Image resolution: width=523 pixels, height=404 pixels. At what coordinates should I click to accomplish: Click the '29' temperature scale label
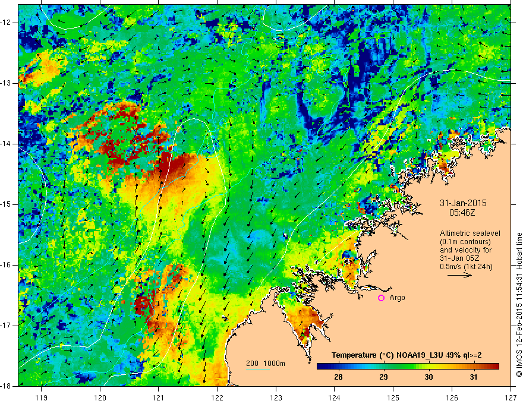[x=383, y=377]
